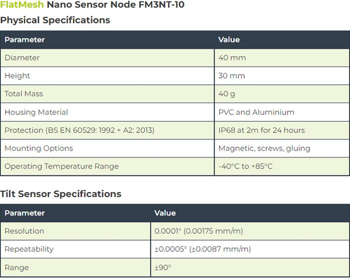Select the Height parameter row
The height and width of the screenshot is (278, 350).
coord(17,76)
